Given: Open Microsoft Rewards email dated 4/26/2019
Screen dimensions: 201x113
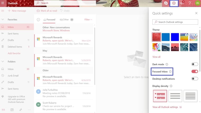Looking at the screenshot, I should pyautogui.click(x=64, y=80).
